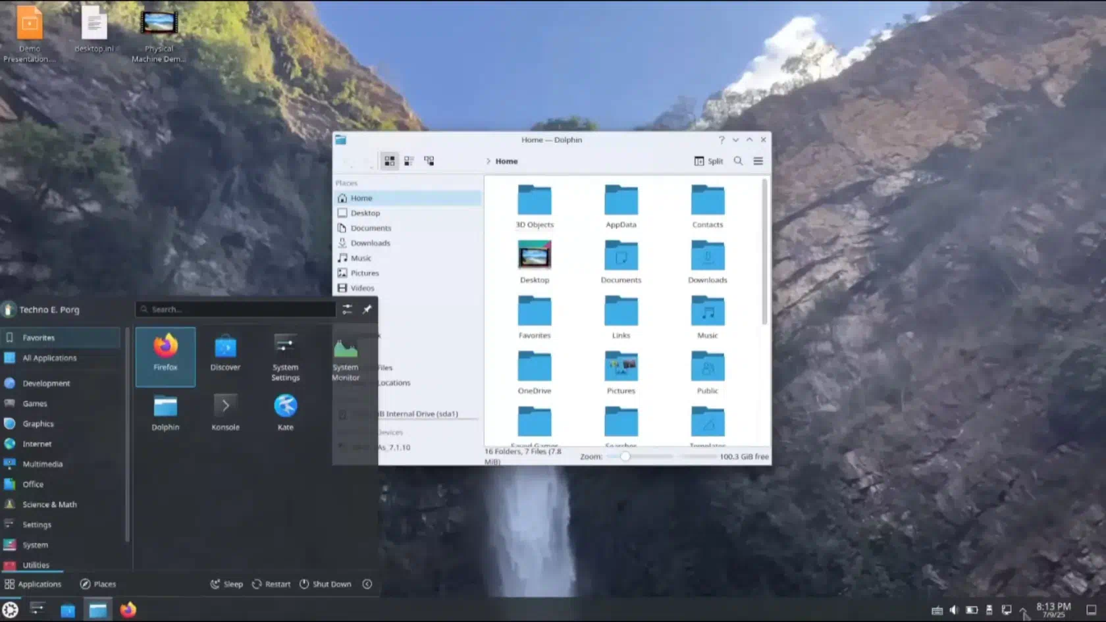Select All Applications category

[61, 358]
